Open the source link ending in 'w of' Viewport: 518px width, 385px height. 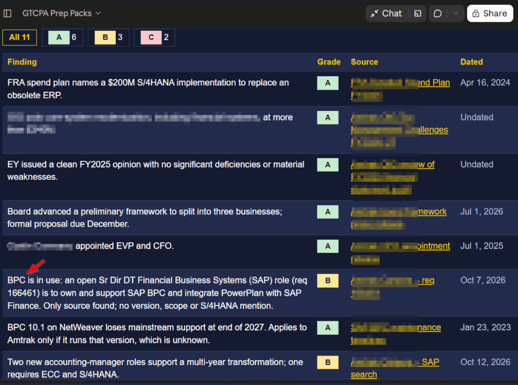point(393,177)
